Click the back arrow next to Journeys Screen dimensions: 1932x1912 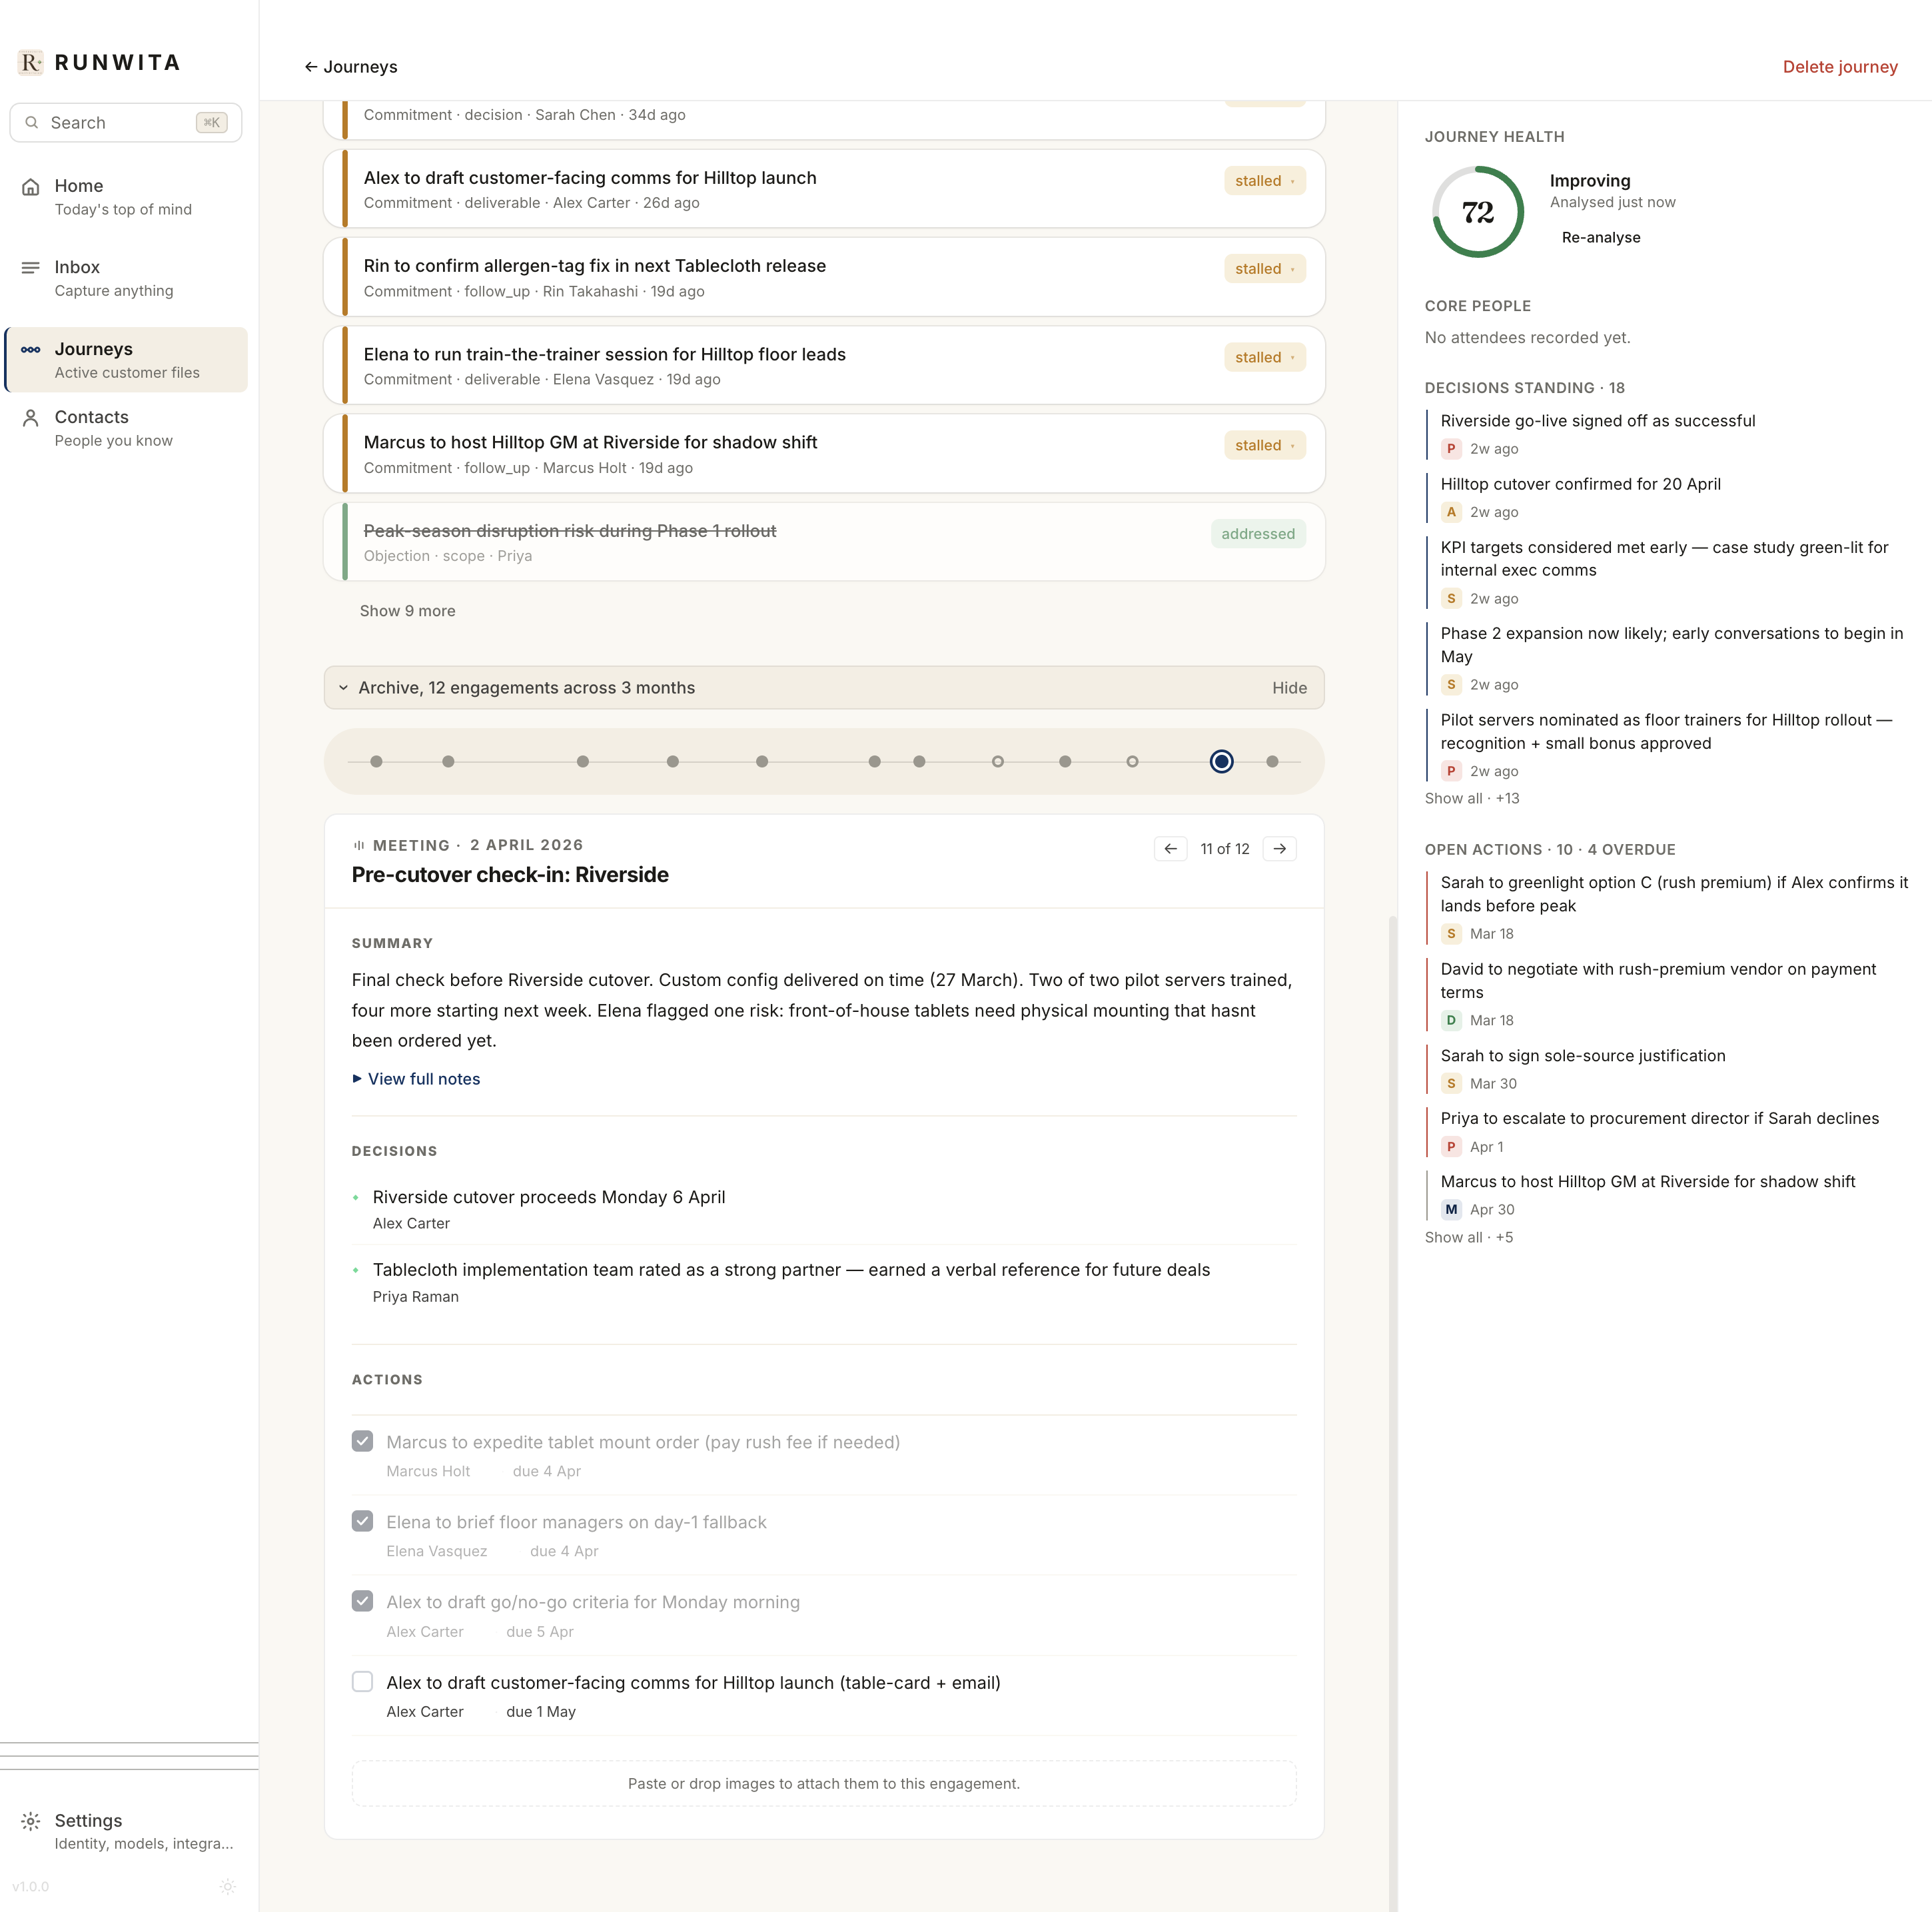(x=310, y=66)
